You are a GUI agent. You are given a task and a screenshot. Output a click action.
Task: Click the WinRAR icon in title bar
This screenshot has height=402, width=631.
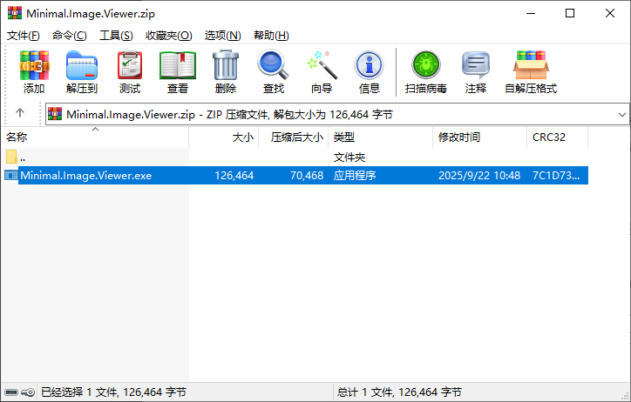[x=15, y=13]
